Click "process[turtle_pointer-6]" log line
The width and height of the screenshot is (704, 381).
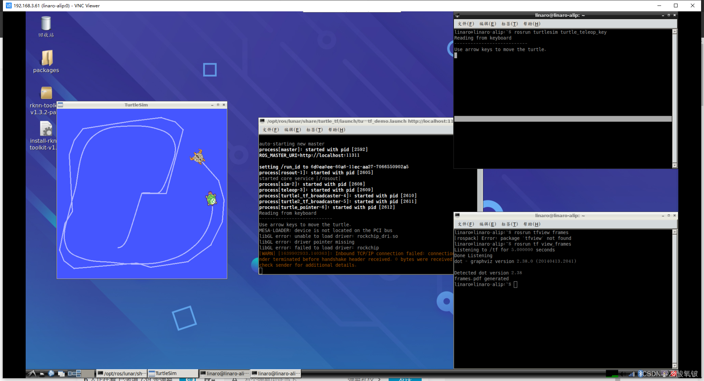coord(327,207)
